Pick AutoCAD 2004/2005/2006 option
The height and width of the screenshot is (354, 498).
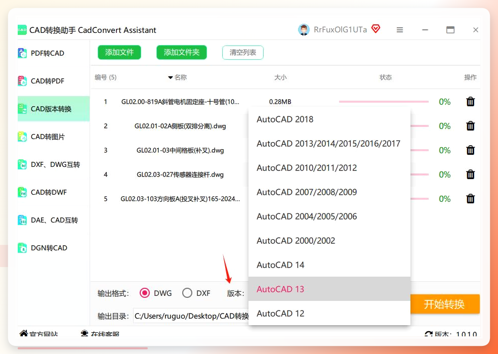[x=329, y=216]
